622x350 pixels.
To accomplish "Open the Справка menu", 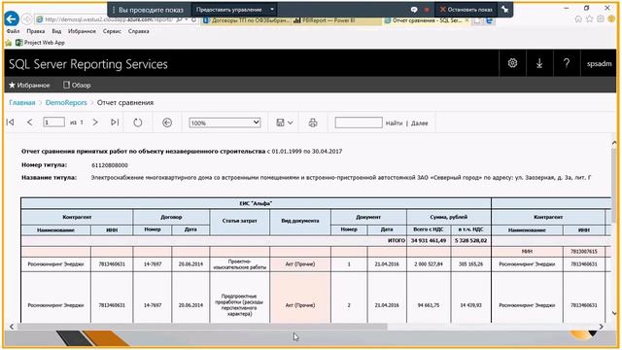I will pyautogui.click(x=138, y=31).
